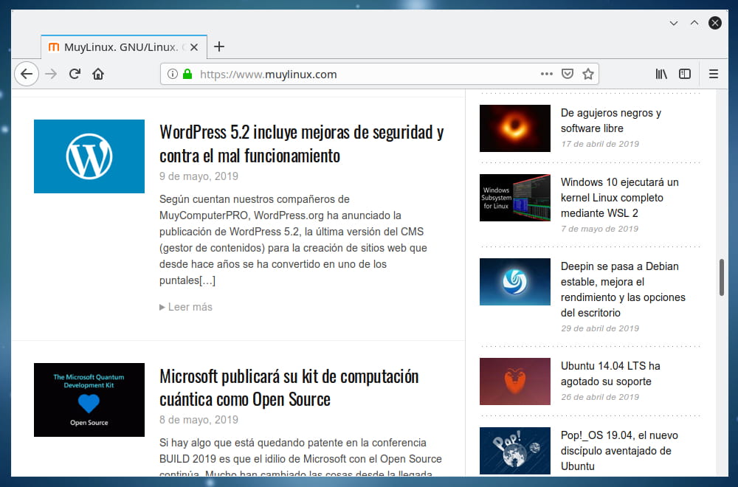Go to the browser home page
738x487 pixels.
(x=98, y=74)
